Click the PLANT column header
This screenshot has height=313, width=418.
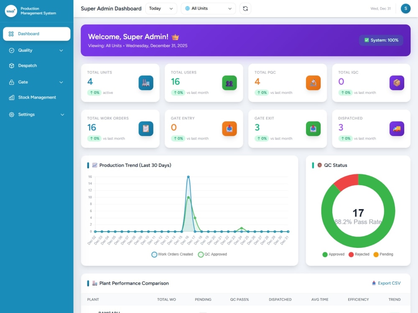click(x=93, y=299)
